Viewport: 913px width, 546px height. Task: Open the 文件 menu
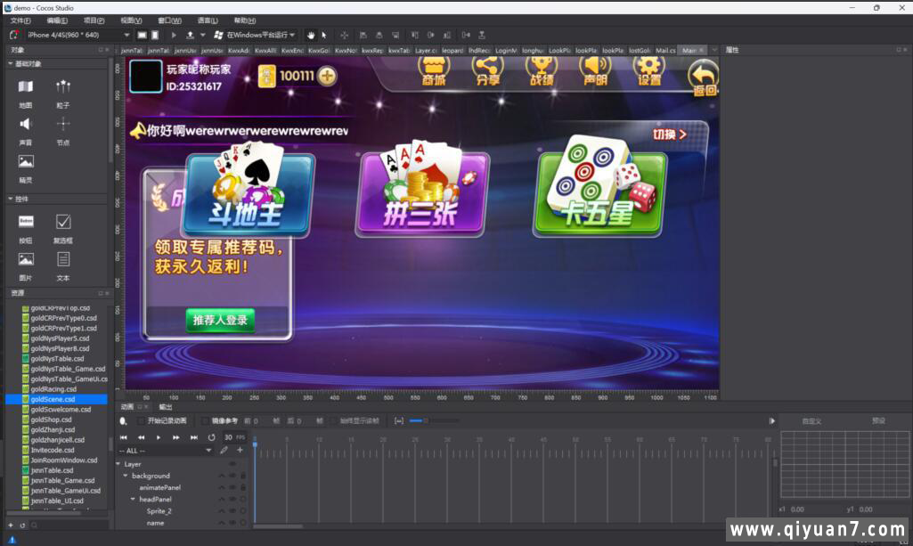tap(16, 20)
